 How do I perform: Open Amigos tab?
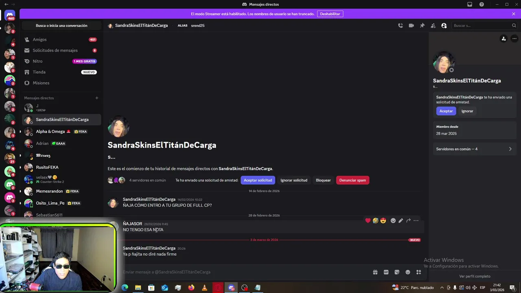pyautogui.click(x=61, y=39)
